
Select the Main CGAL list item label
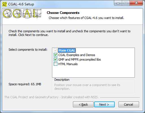[x=67, y=50]
